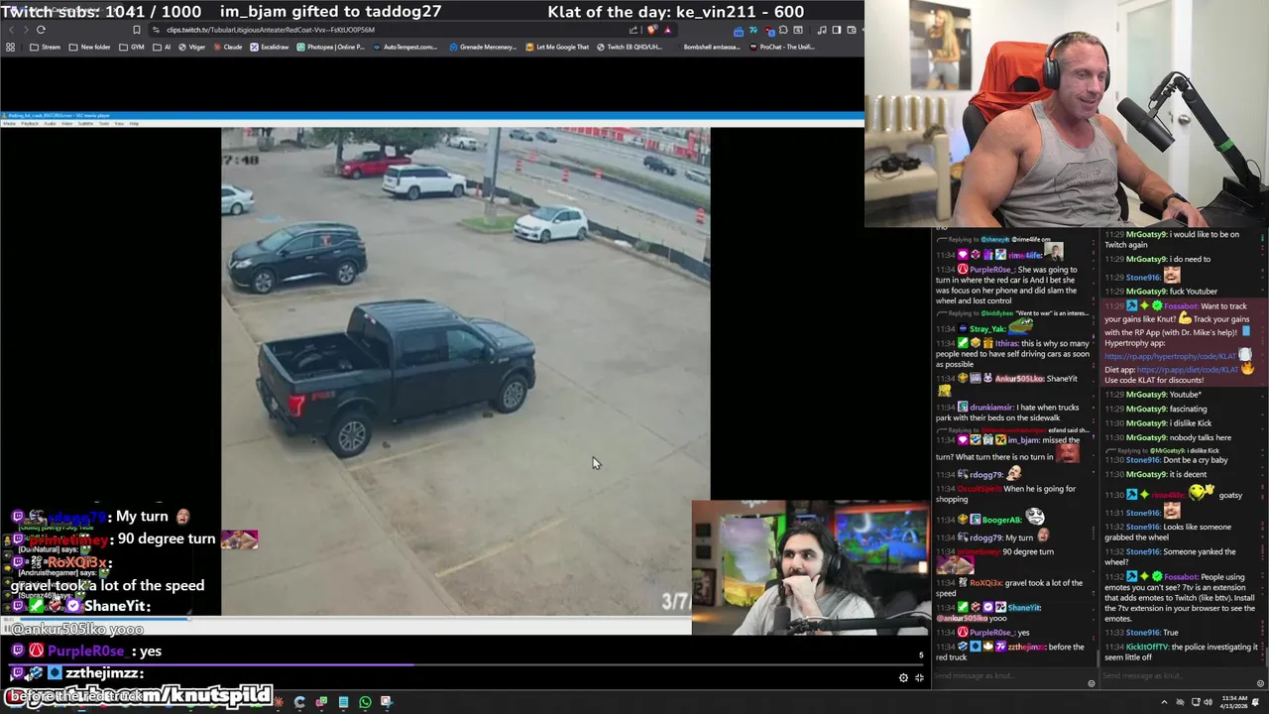Click the main streamer webcam feed

click(1067, 113)
